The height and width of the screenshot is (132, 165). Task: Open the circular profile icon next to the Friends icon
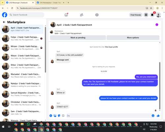pyautogui.click(x=97, y=15)
